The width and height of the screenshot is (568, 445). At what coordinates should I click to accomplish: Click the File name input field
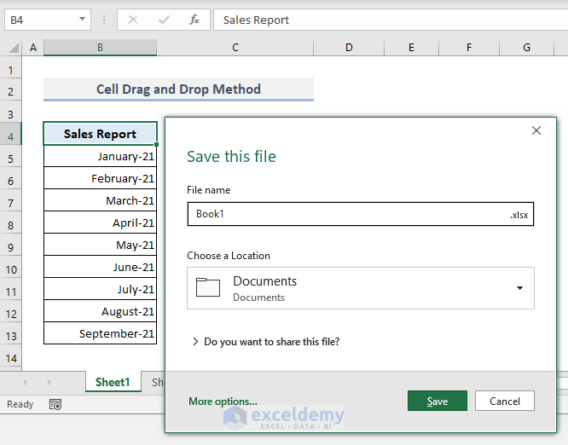click(361, 214)
